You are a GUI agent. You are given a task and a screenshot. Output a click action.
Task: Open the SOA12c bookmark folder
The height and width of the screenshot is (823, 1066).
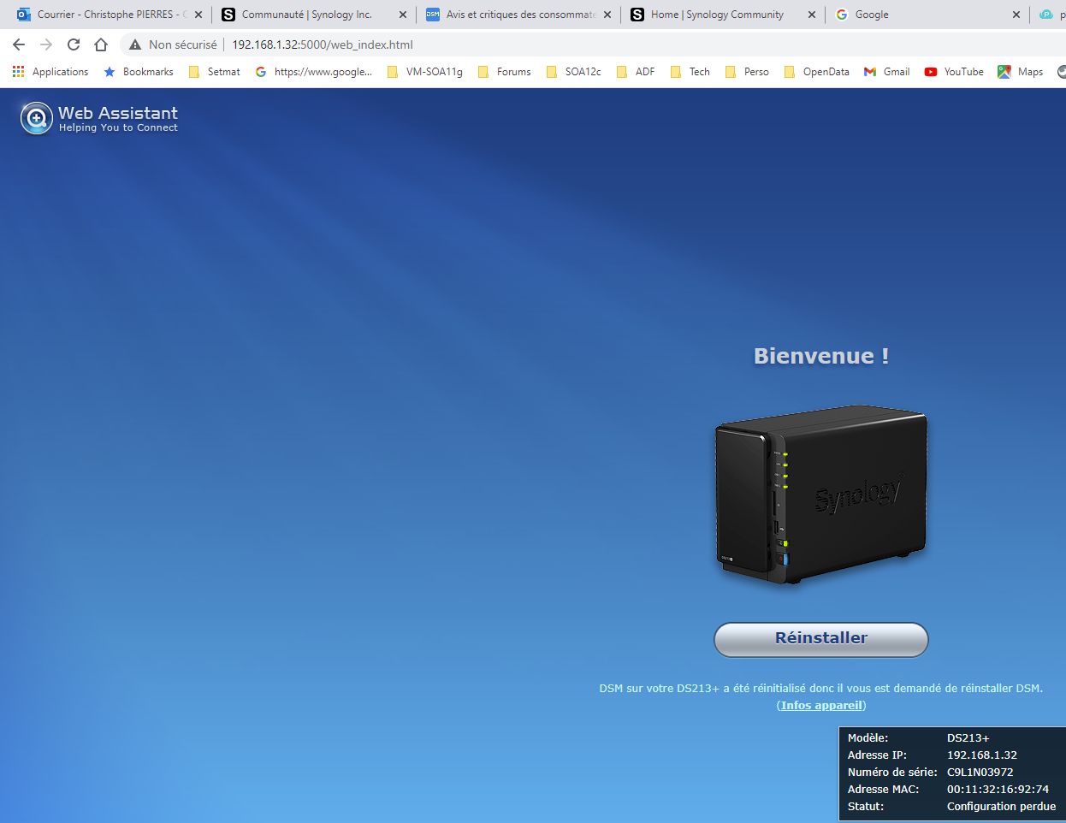click(573, 72)
